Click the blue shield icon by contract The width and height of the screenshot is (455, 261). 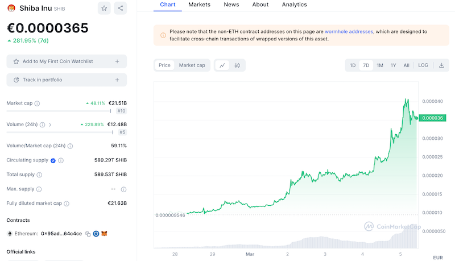click(96, 234)
